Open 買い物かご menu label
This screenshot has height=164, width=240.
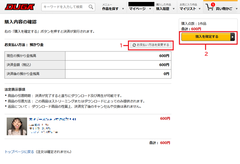pyautogui.click(x=224, y=9)
